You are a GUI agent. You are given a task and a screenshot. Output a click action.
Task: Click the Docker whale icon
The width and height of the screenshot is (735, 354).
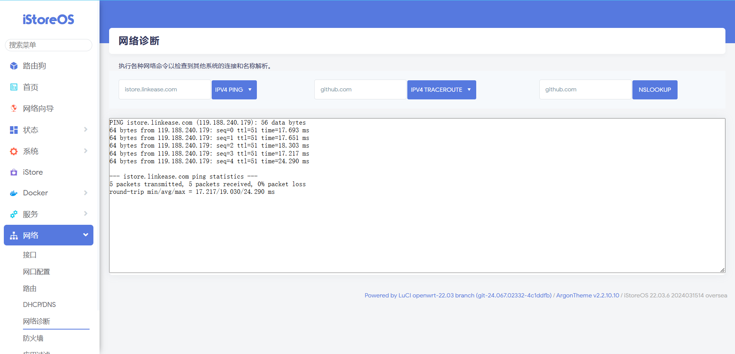(x=14, y=193)
